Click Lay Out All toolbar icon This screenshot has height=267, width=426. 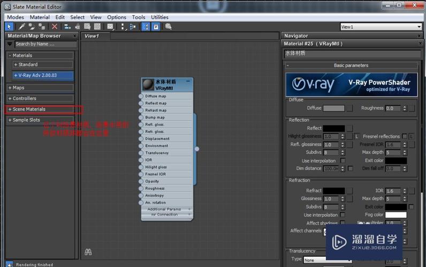click(123, 27)
